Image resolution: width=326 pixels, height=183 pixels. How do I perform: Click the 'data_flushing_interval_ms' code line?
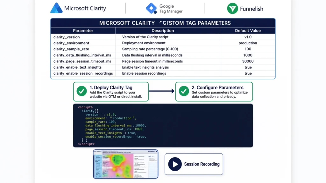116,125
